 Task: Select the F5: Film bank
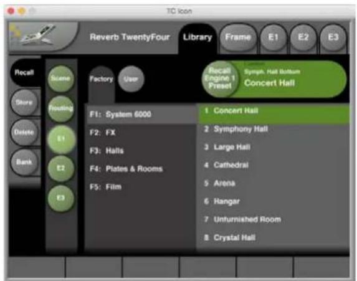tap(141, 187)
